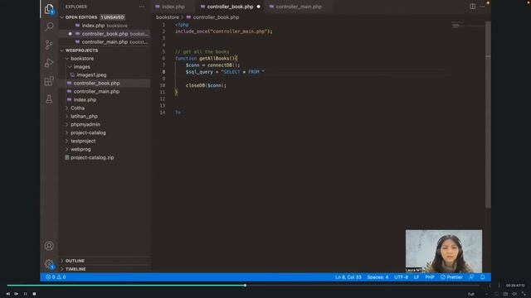Open the Testing flask icon
The width and height of the screenshot is (531, 298).
[49, 99]
